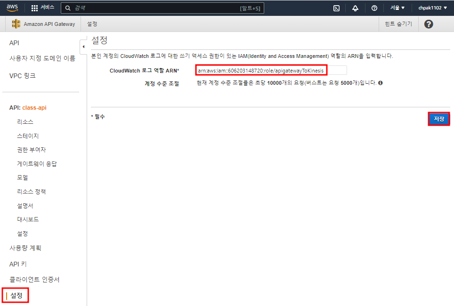
Task: Click the 설정 breadcrumb in header bar
Action: 92,24
